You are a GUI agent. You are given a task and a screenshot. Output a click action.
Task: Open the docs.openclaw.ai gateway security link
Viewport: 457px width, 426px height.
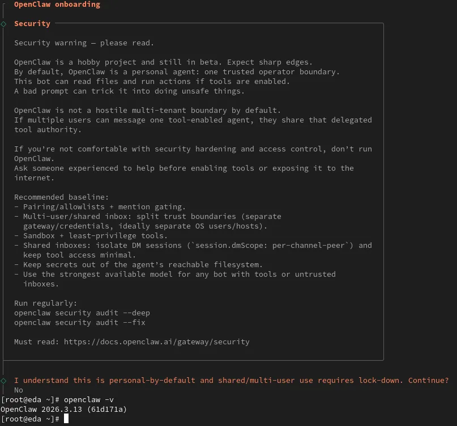point(156,342)
